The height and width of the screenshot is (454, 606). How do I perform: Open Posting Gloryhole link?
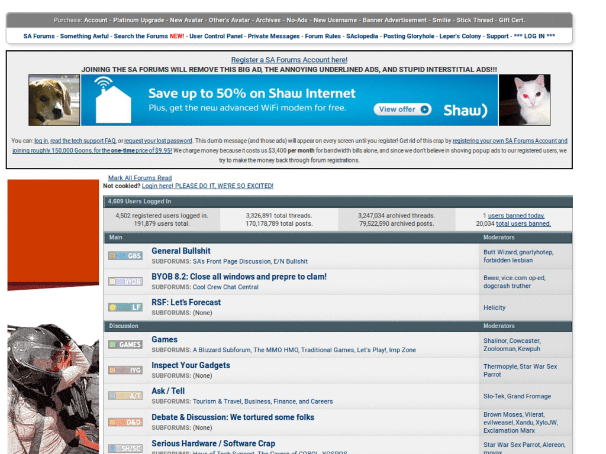(x=409, y=36)
